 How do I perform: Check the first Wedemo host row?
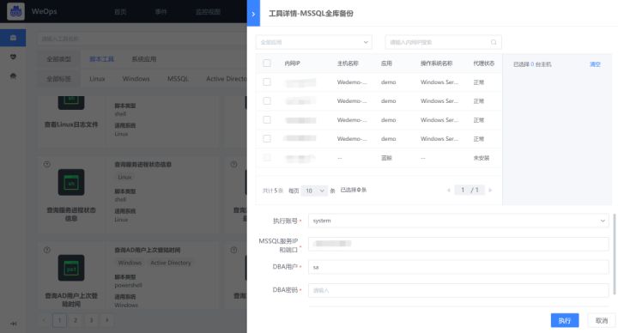click(267, 82)
